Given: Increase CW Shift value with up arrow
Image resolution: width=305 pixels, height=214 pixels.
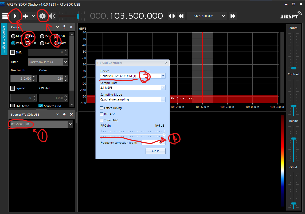Looking at the screenshot, I should point(66,96).
